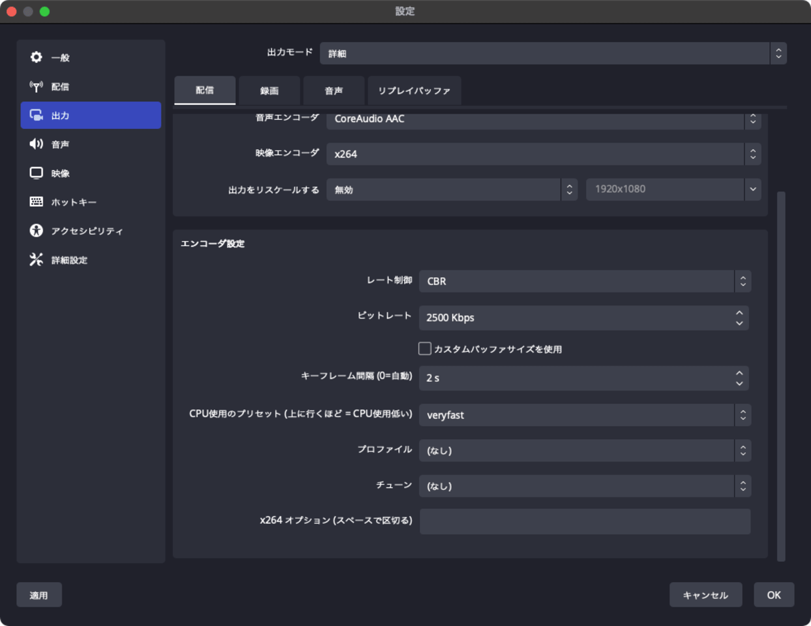Click the antenna icon for 配信
811x626 pixels.
[36, 86]
